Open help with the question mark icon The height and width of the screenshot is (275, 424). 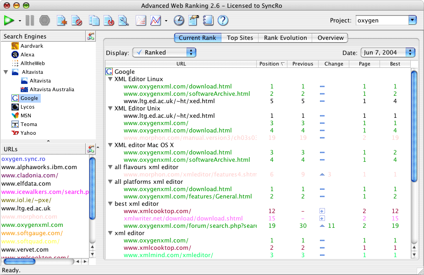(223, 21)
